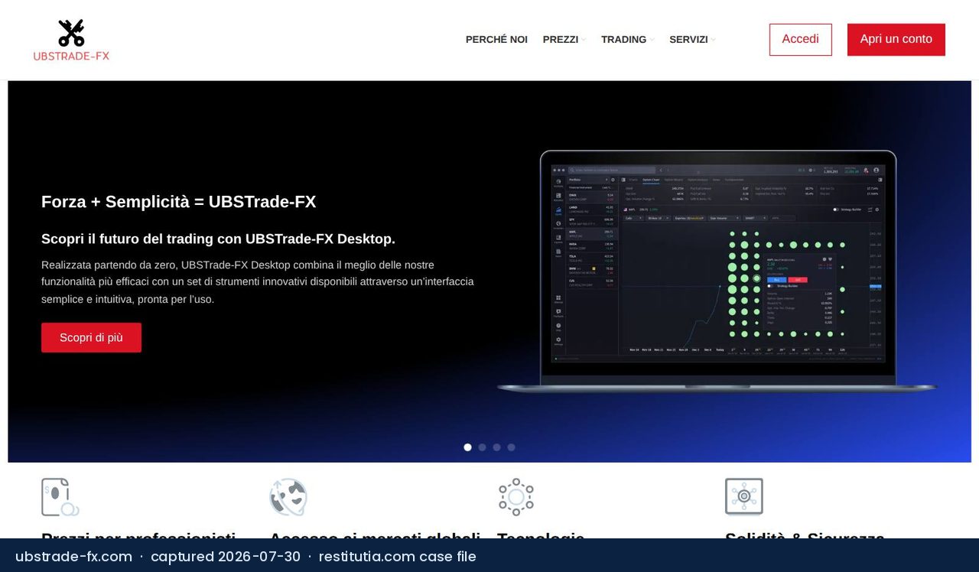Click the Scopri di più button

tap(91, 337)
